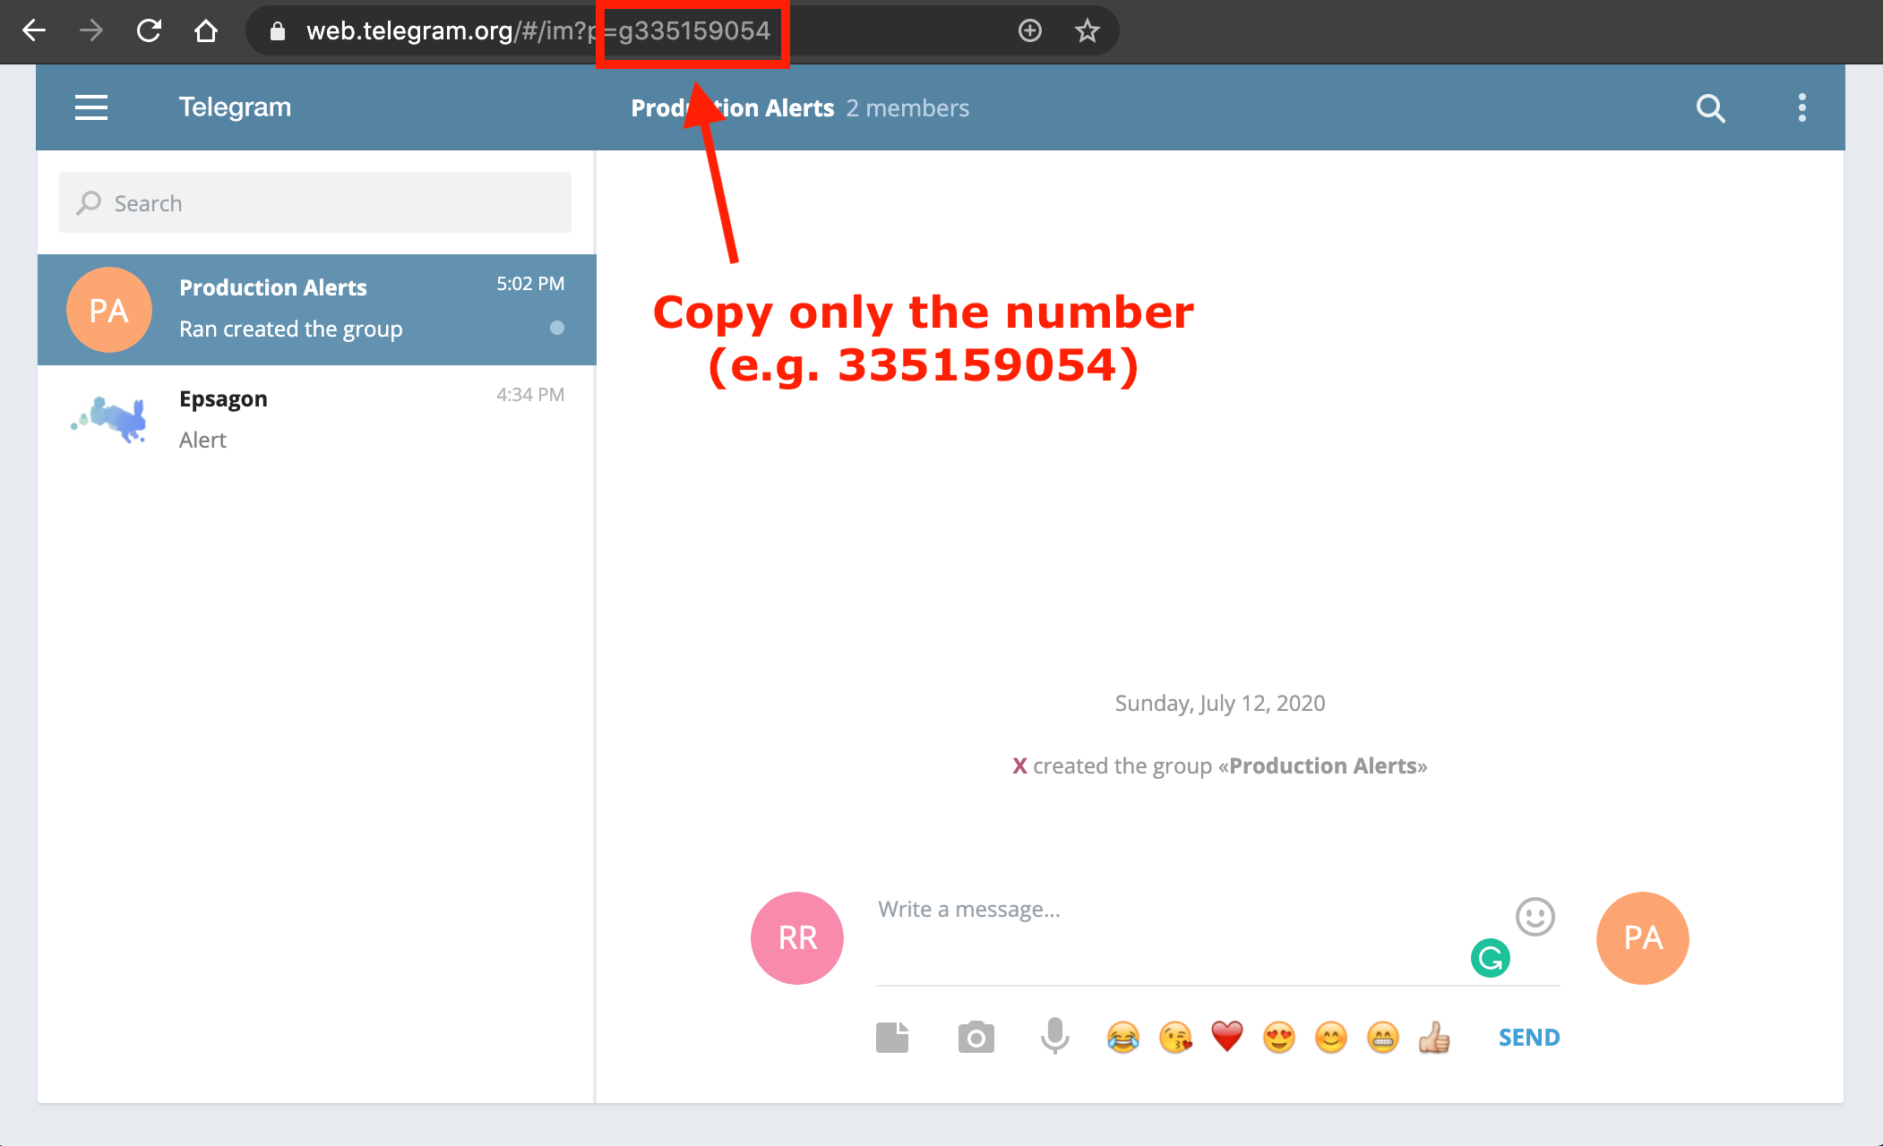Click the browser forward arrow
Screen dimensions: 1883x1146
(x=90, y=30)
